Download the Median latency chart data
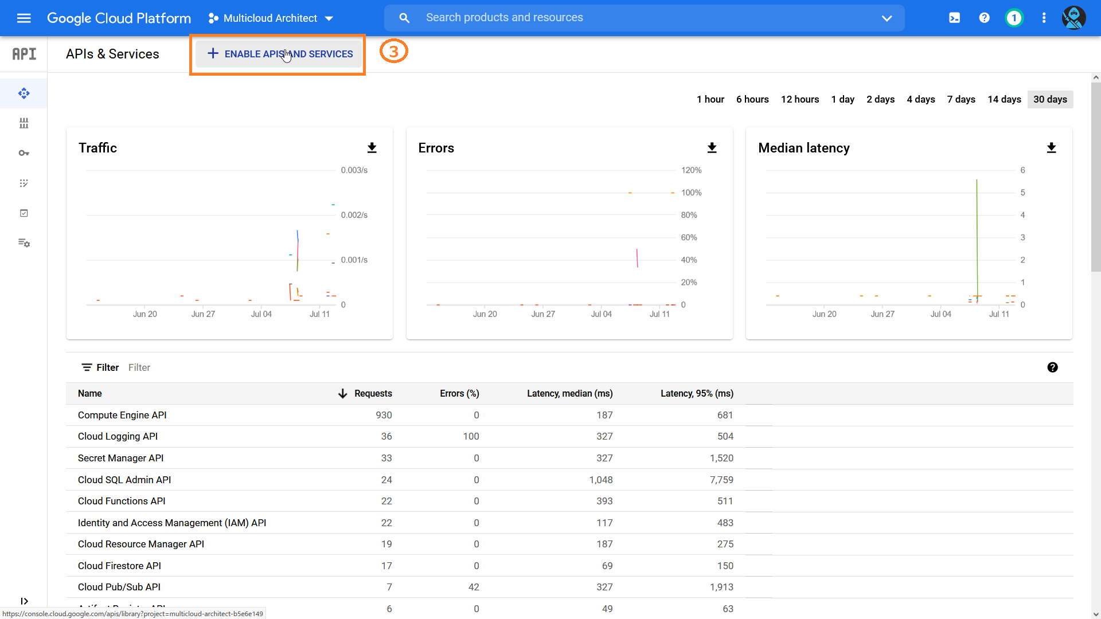The width and height of the screenshot is (1101, 619). tap(1052, 148)
